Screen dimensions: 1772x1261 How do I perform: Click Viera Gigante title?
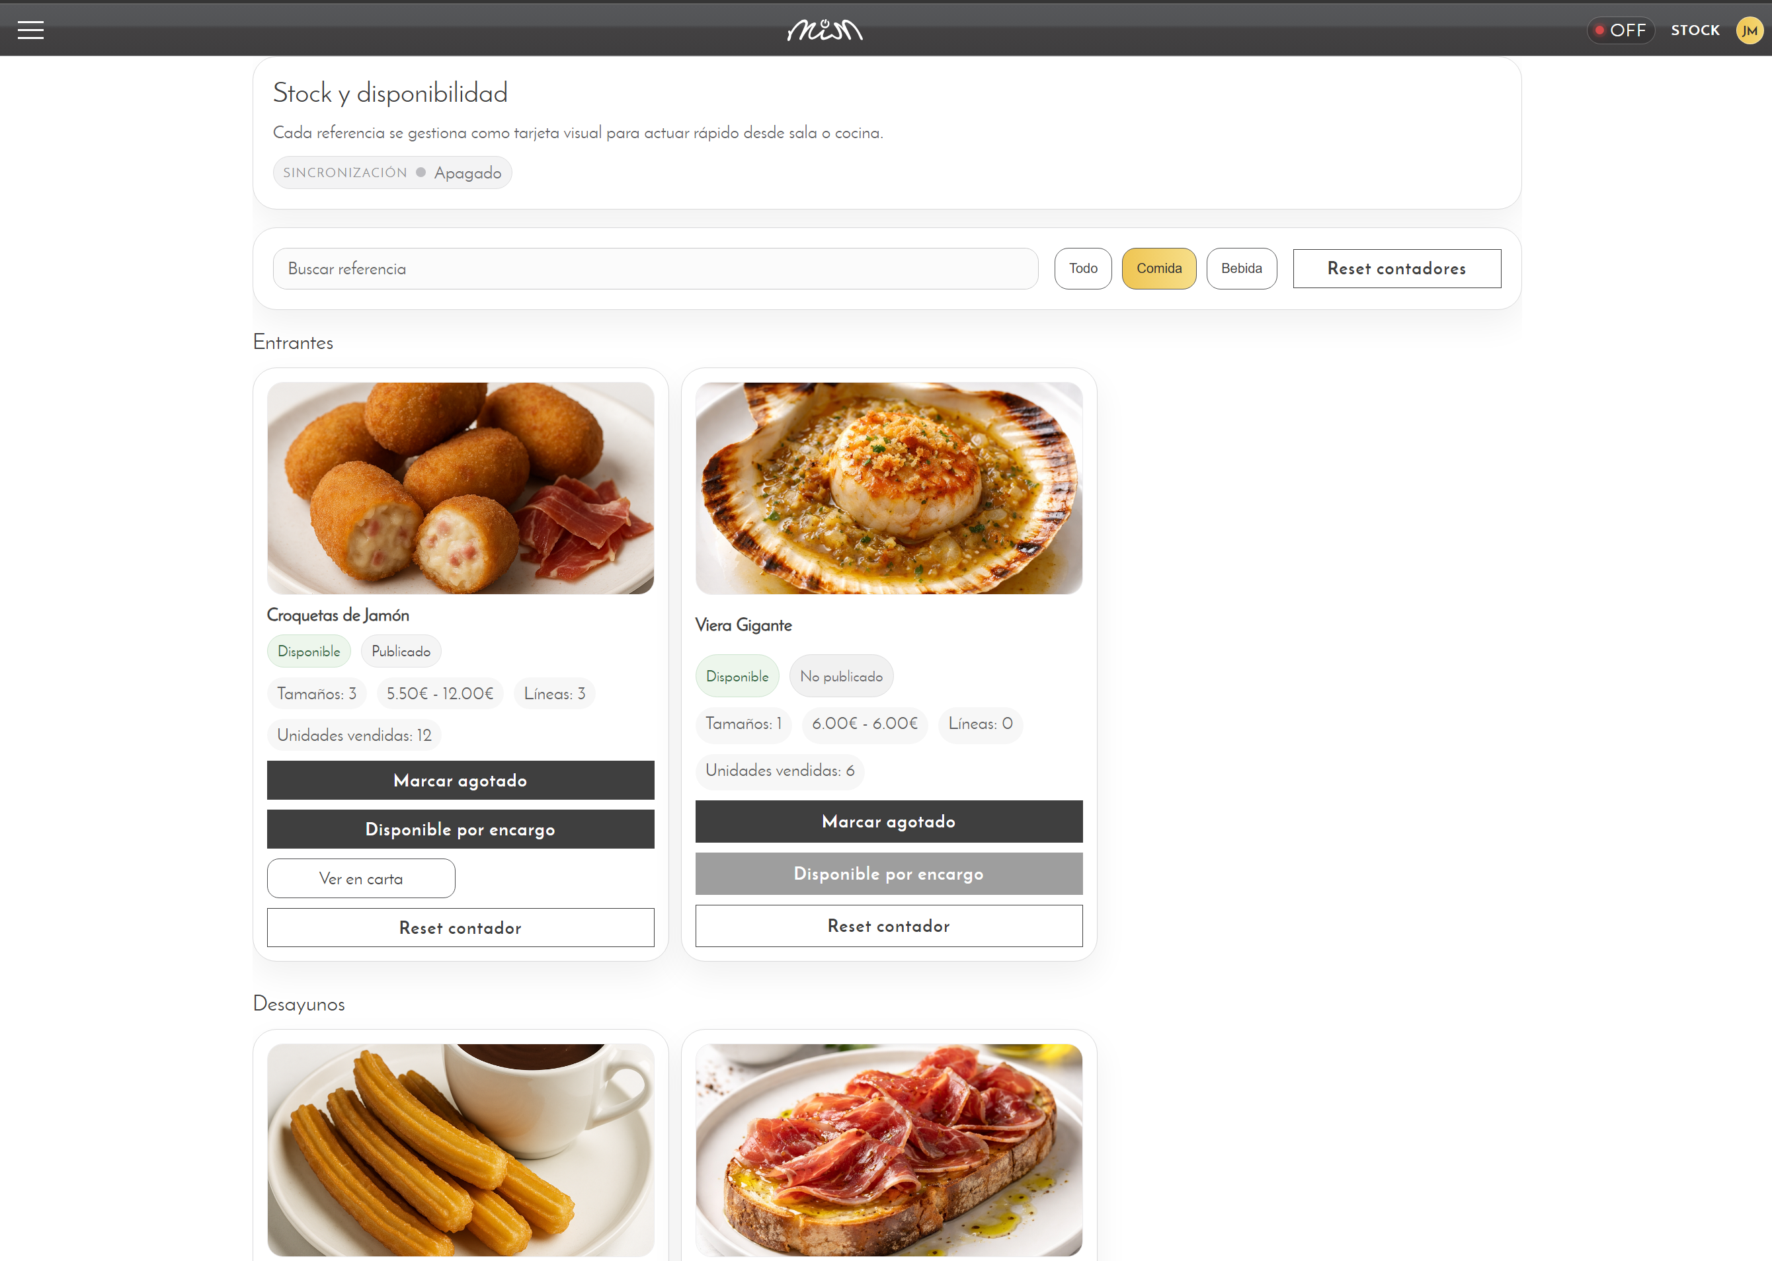(x=743, y=625)
